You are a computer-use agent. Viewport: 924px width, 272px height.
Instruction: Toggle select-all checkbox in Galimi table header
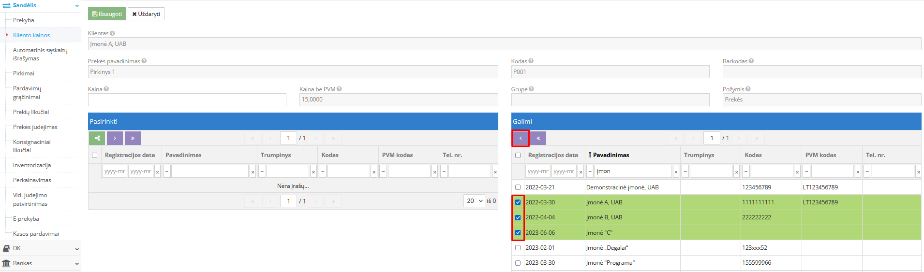coord(518,156)
